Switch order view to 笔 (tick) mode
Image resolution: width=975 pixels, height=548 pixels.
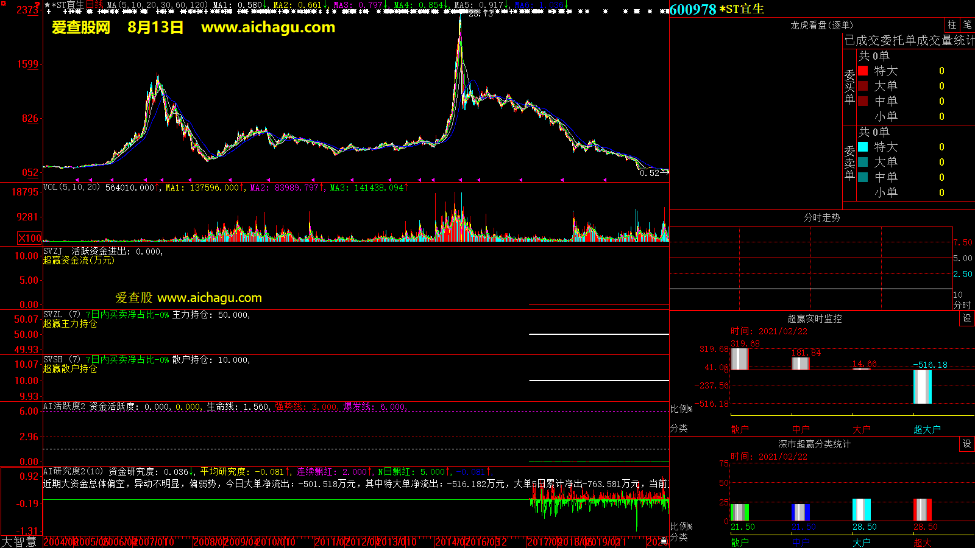[967, 25]
